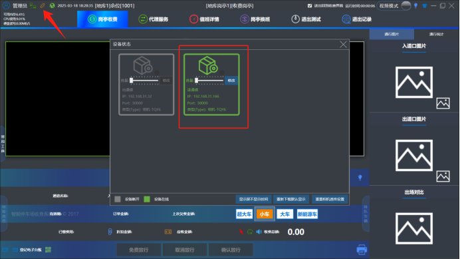Click the IP 192.168.31.32 text
The height and width of the screenshot is (259, 460).
(137, 96)
